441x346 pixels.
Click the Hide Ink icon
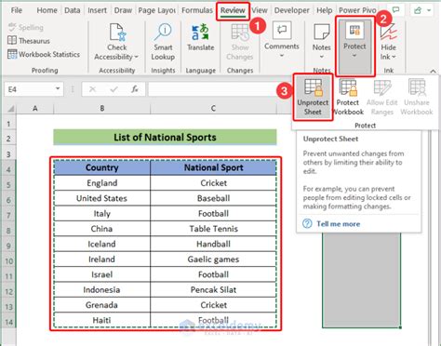click(388, 33)
